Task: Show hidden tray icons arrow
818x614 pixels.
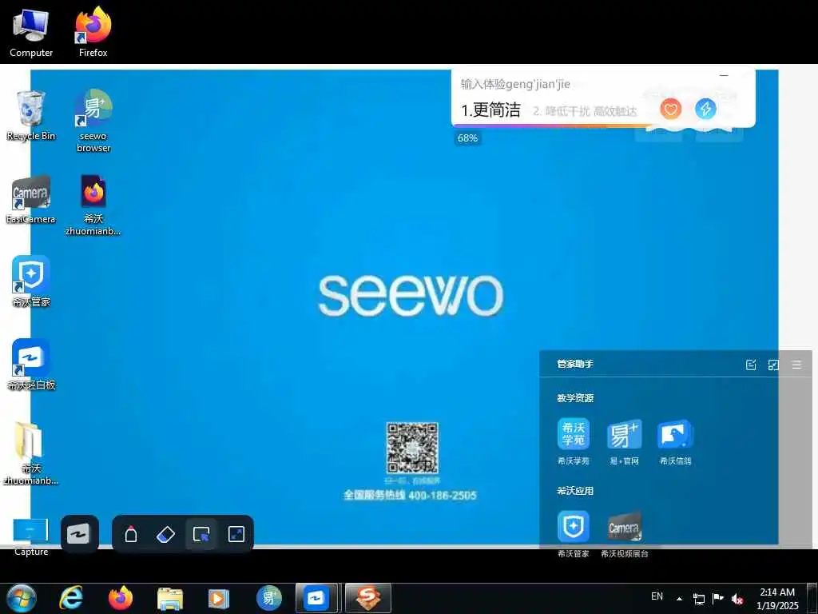Action: (679, 599)
